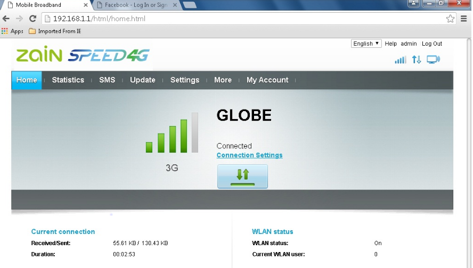
Task: Click the header up/down data traffic icon
Action: click(x=417, y=60)
